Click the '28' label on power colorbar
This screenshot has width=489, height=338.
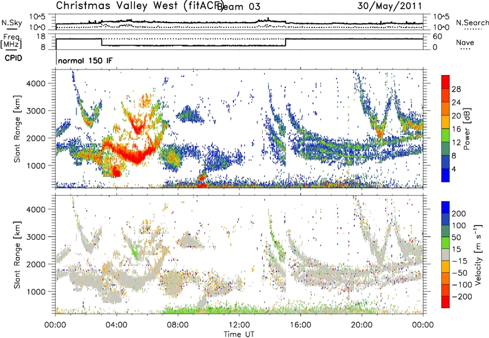(456, 89)
